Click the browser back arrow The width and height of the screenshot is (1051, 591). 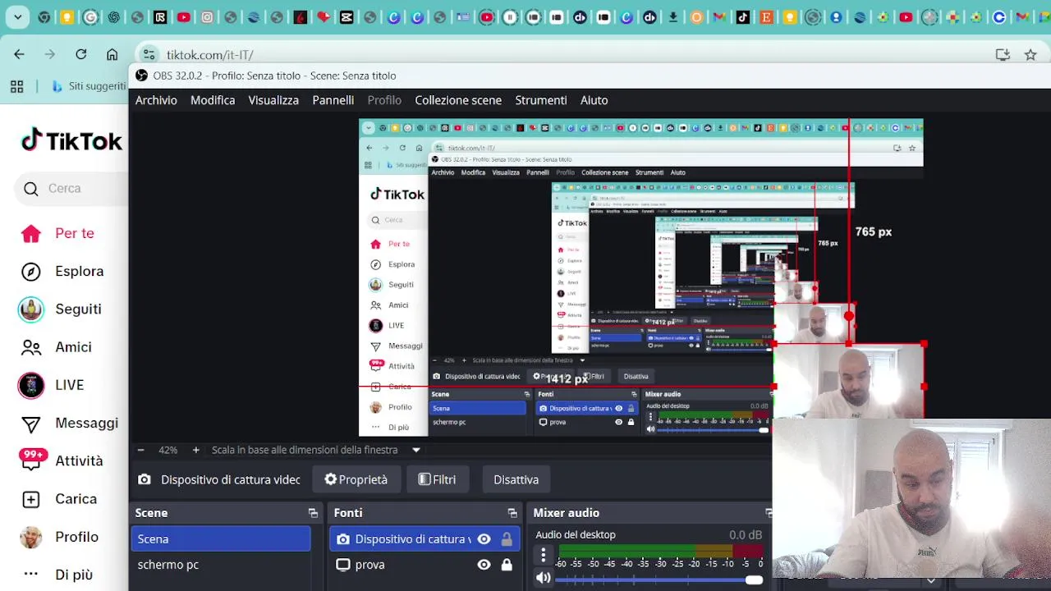pos(19,54)
